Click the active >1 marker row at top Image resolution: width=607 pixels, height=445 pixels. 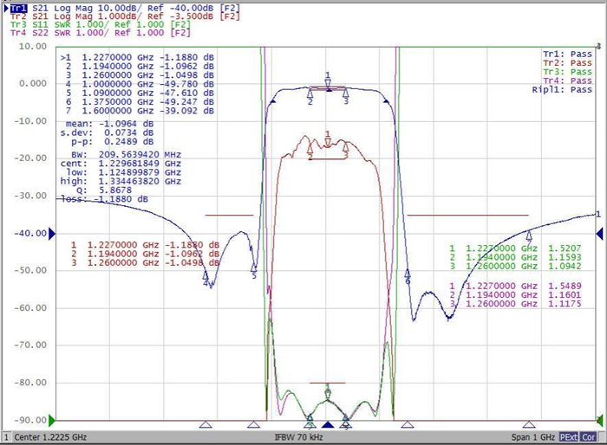(137, 57)
